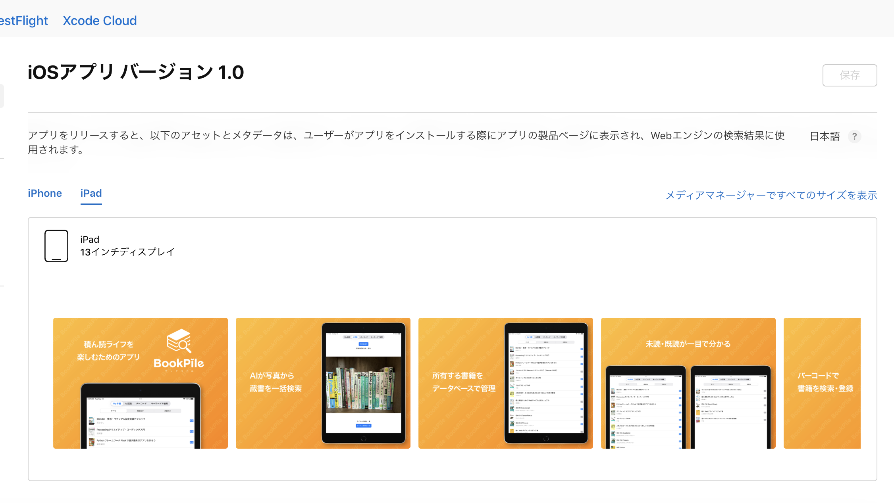Select the 積ん読ライフ intro screenshot thumbnail

140,383
